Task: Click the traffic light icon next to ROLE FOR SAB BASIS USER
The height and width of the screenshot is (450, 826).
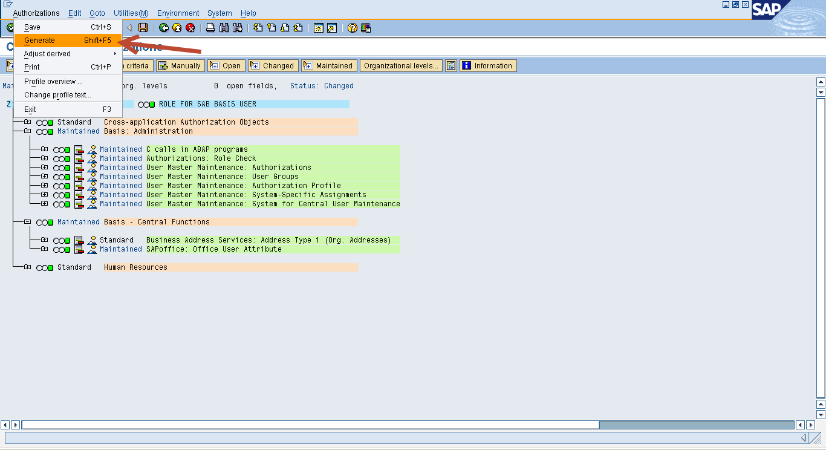Action: 146,104
